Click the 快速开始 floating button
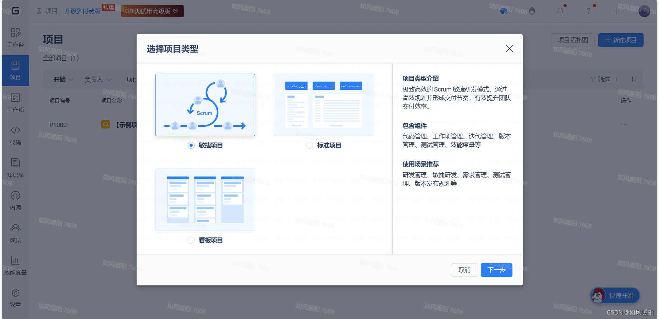The width and height of the screenshot is (659, 319). click(x=615, y=295)
